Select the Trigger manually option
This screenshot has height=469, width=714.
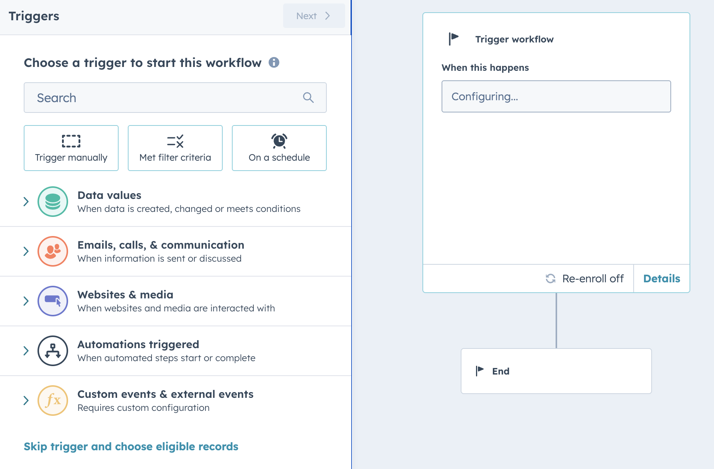(x=71, y=148)
